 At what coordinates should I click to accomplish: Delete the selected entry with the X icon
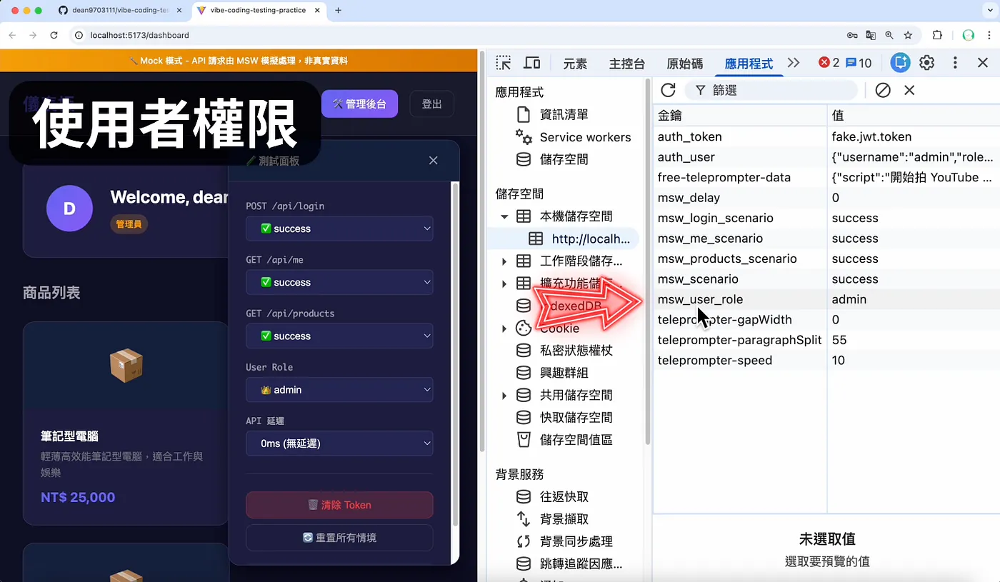pos(909,90)
